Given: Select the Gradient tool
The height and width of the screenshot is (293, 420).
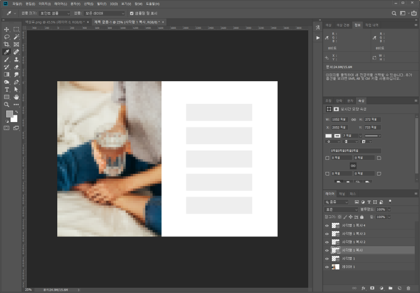Looking at the screenshot, I should click(x=7, y=74).
